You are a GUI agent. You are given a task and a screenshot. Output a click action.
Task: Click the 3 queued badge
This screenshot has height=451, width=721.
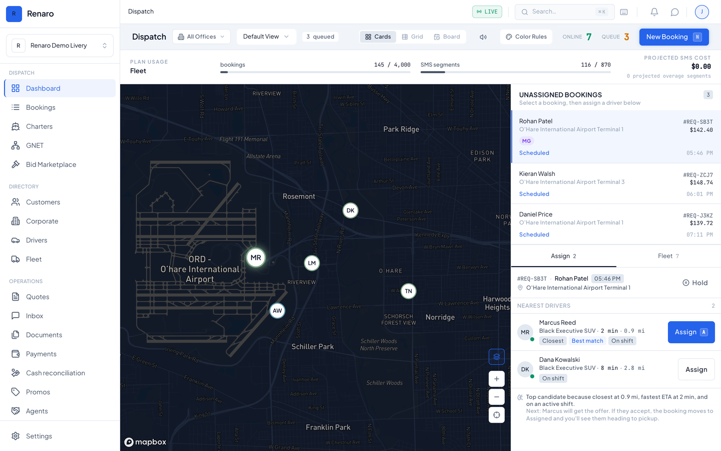point(320,37)
